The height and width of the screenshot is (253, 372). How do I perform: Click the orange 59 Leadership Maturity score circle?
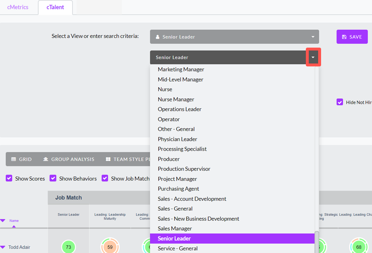[x=110, y=247]
